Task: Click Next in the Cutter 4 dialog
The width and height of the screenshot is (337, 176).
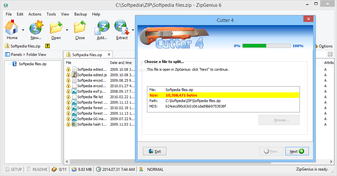Action: point(297,151)
